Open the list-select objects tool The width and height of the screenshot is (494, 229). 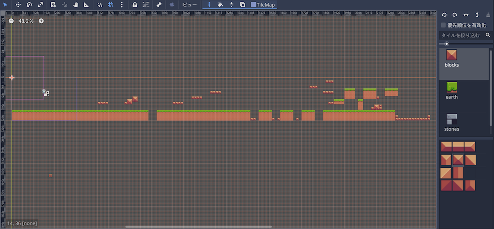53,5
